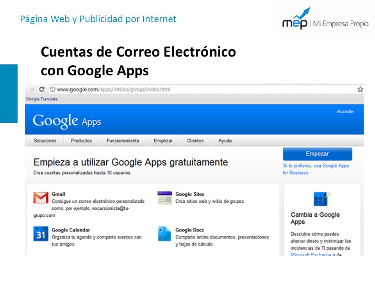Click 'Consigue un correo electrónico personalizado' description

coord(89,208)
